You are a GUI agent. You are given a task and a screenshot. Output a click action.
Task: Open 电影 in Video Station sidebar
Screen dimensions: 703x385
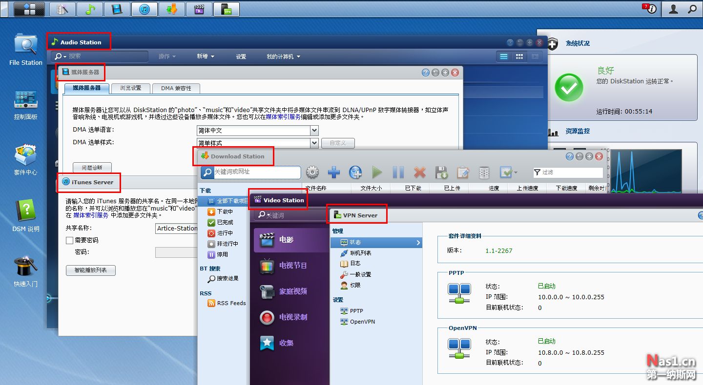point(291,240)
